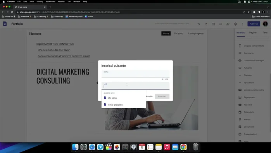Open Il mio progetto in site navigation
This screenshot has width=271, height=153.
[196, 34]
